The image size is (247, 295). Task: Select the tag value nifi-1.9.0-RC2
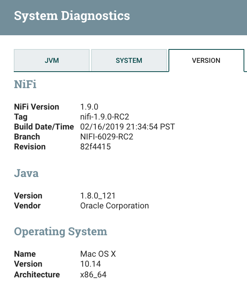(105, 117)
